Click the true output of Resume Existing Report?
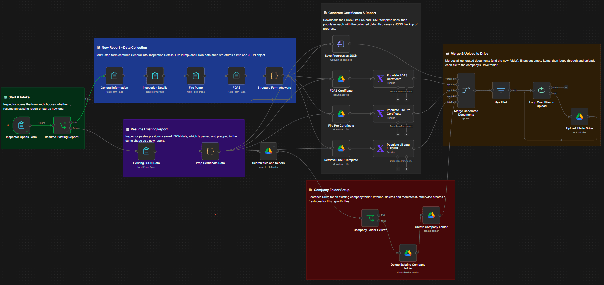Image resolution: width=604 pixels, height=285 pixels. [x=71, y=122]
